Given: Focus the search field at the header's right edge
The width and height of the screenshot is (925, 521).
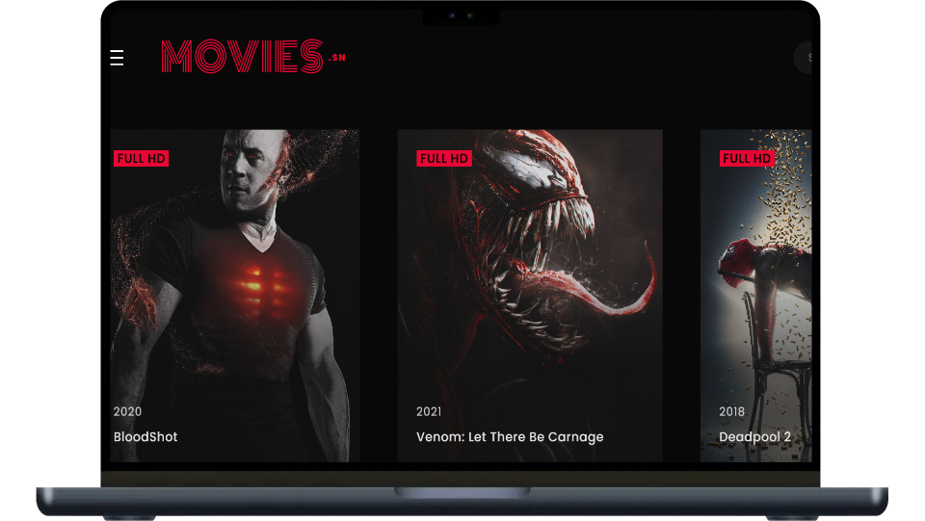Looking at the screenshot, I should point(803,58).
